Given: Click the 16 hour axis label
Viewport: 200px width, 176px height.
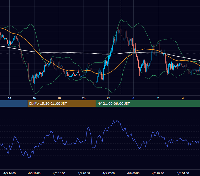Looking at the screenshot, I should click(x=34, y=98).
